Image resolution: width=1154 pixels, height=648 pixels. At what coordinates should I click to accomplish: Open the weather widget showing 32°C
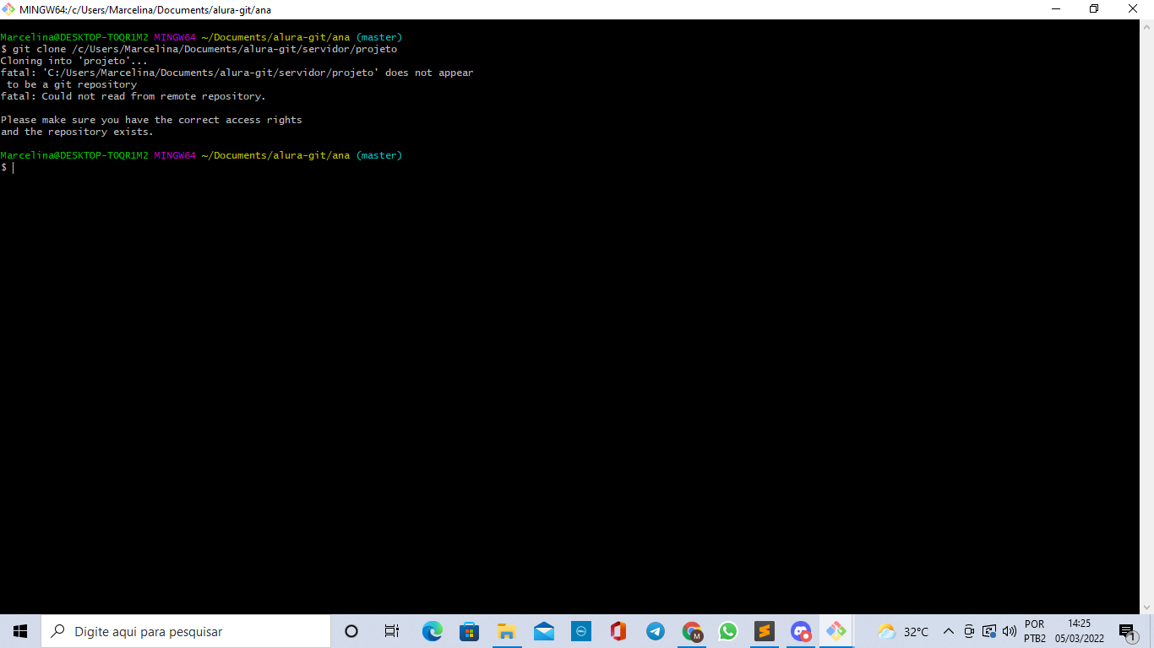903,631
